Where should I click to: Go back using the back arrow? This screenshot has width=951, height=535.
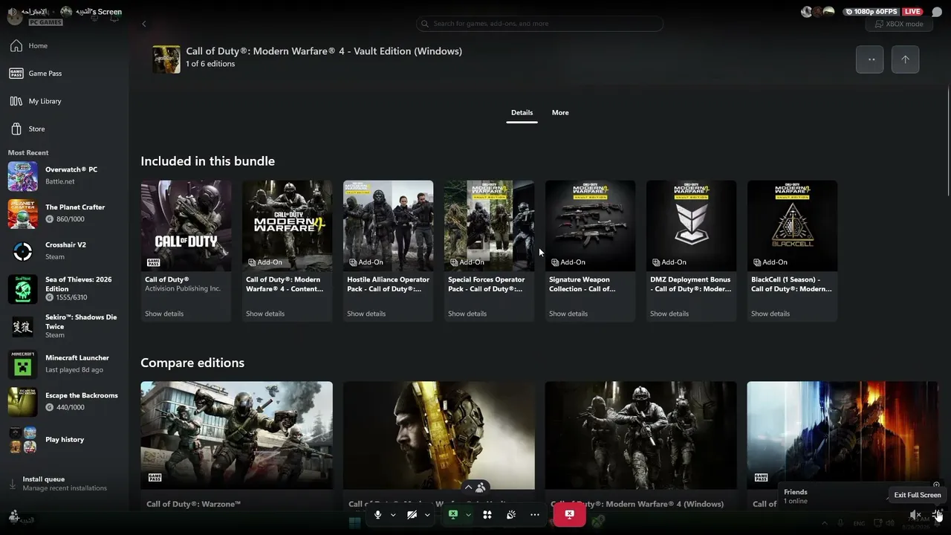[144, 24]
